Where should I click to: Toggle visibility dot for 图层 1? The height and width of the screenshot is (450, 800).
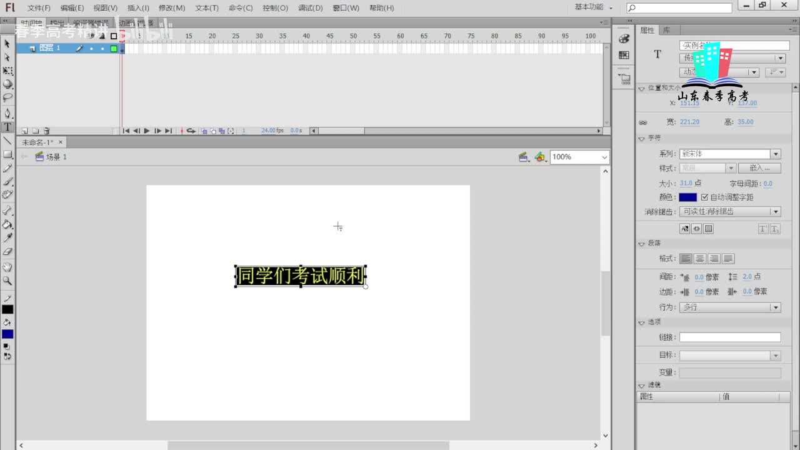(x=91, y=48)
